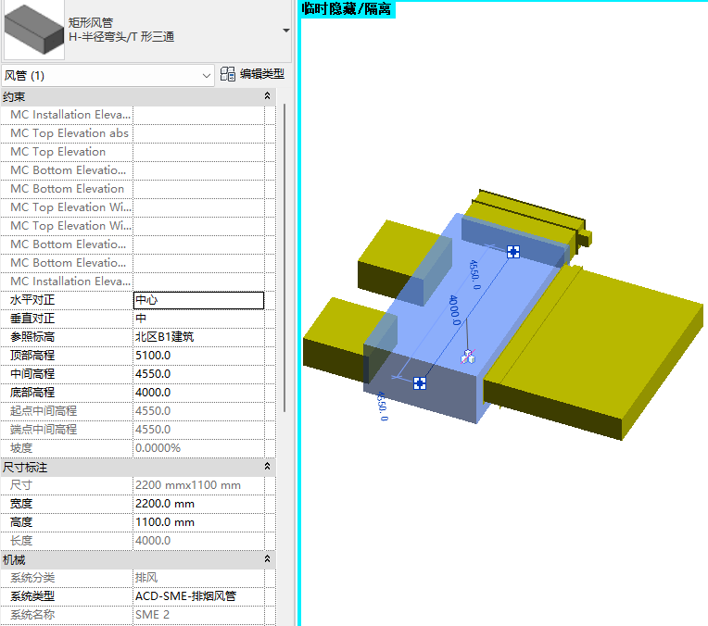This screenshot has width=708, height=626.
Task: Click the properties panel vertical scrollbar
Action: coord(284,259)
